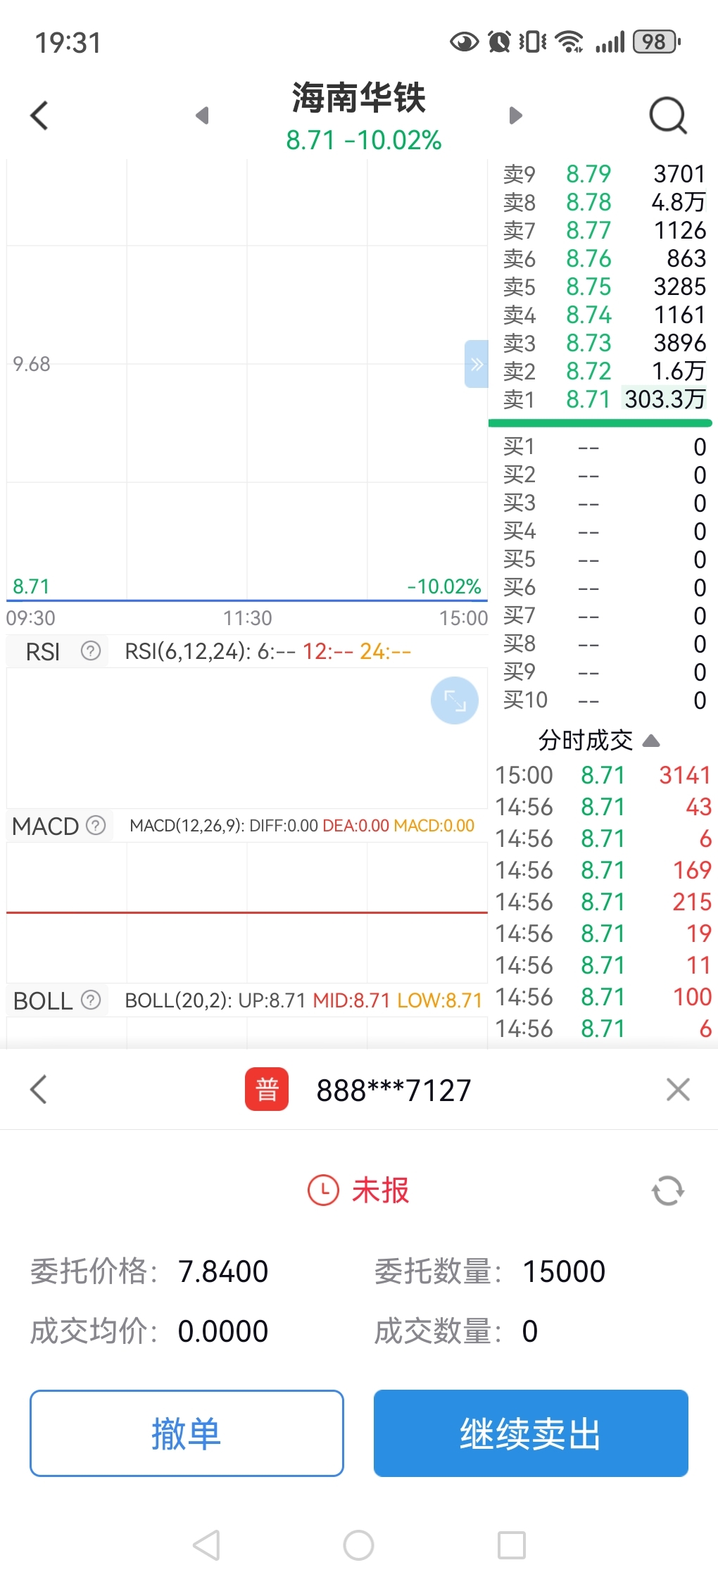Image resolution: width=718 pixels, height=1584 pixels.
Task: Tap Android recent apps square
Action: point(511,1545)
